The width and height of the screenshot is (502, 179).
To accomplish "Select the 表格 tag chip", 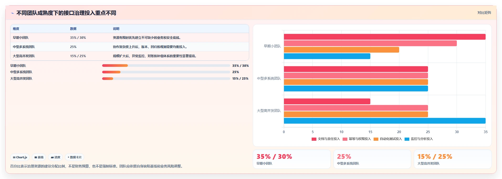I will coord(39,157).
